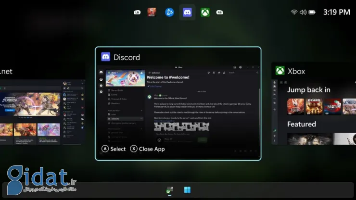Click the RB bumper indicator
The height and width of the screenshot is (200, 356).
tap(219, 12)
